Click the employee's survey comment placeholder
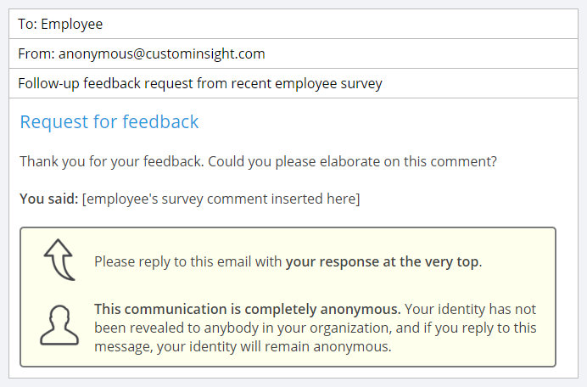 (221, 199)
